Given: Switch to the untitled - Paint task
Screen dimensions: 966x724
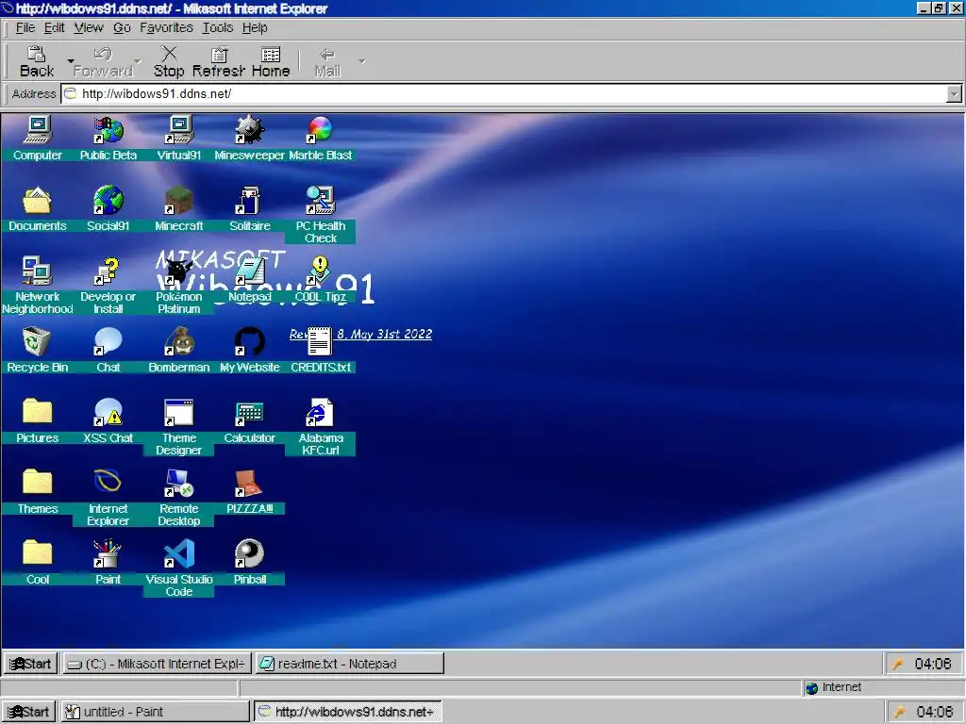Looking at the screenshot, I should coord(155,712).
